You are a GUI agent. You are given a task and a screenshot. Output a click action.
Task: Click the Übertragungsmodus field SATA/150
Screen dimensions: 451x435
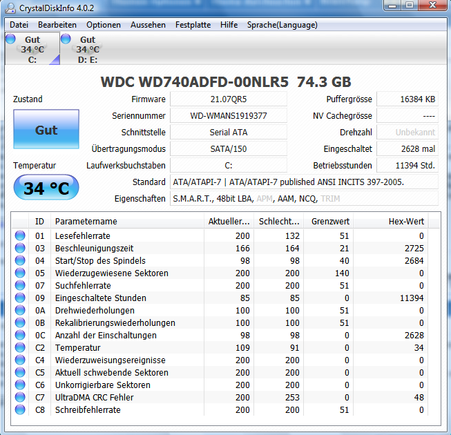229,149
